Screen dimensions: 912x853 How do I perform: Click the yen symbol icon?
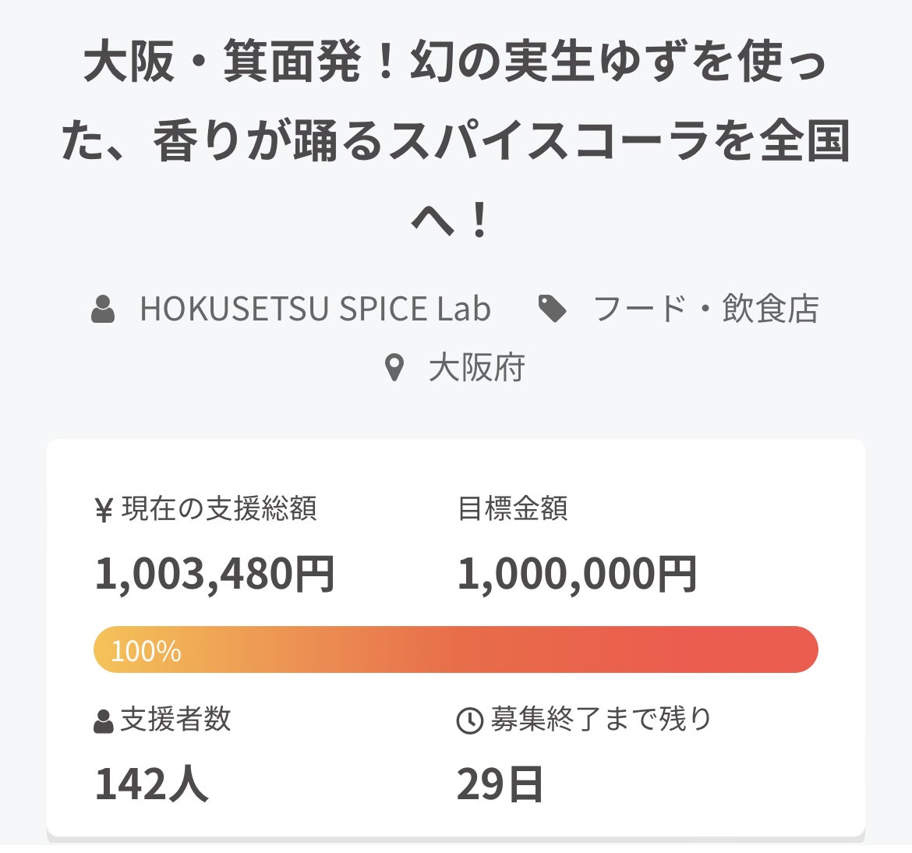[x=104, y=510]
